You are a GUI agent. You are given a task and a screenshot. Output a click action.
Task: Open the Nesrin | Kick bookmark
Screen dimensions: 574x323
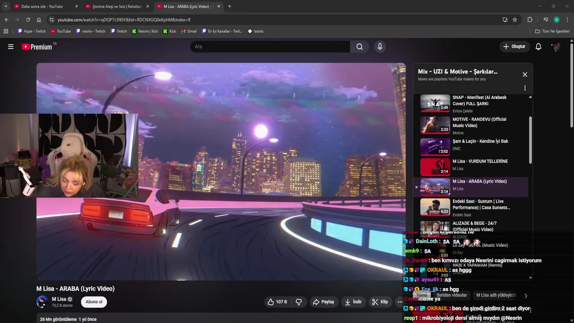click(145, 31)
